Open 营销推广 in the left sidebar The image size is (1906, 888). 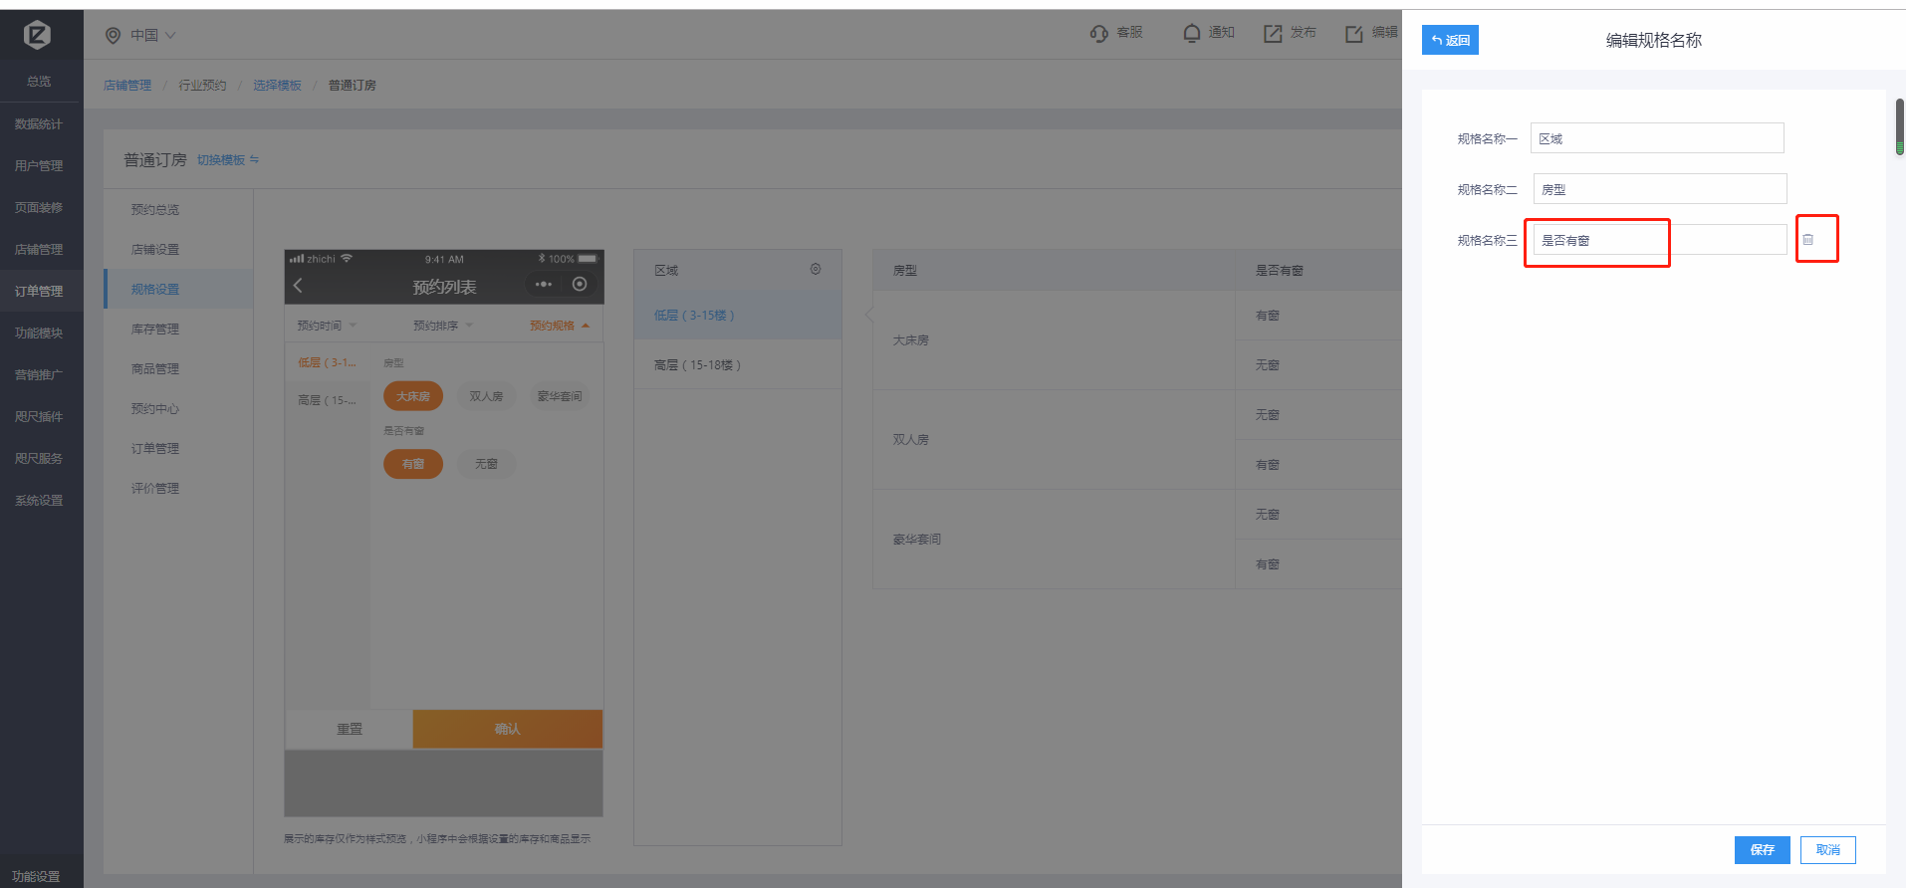click(40, 375)
